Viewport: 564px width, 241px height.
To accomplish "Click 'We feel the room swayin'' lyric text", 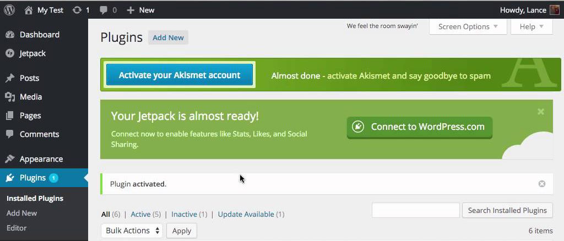I will click(382, 26).
